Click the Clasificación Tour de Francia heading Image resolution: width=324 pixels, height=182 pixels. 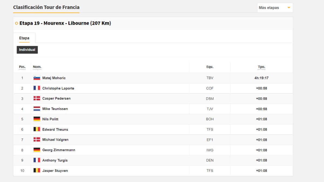click(x=46, y=7)
